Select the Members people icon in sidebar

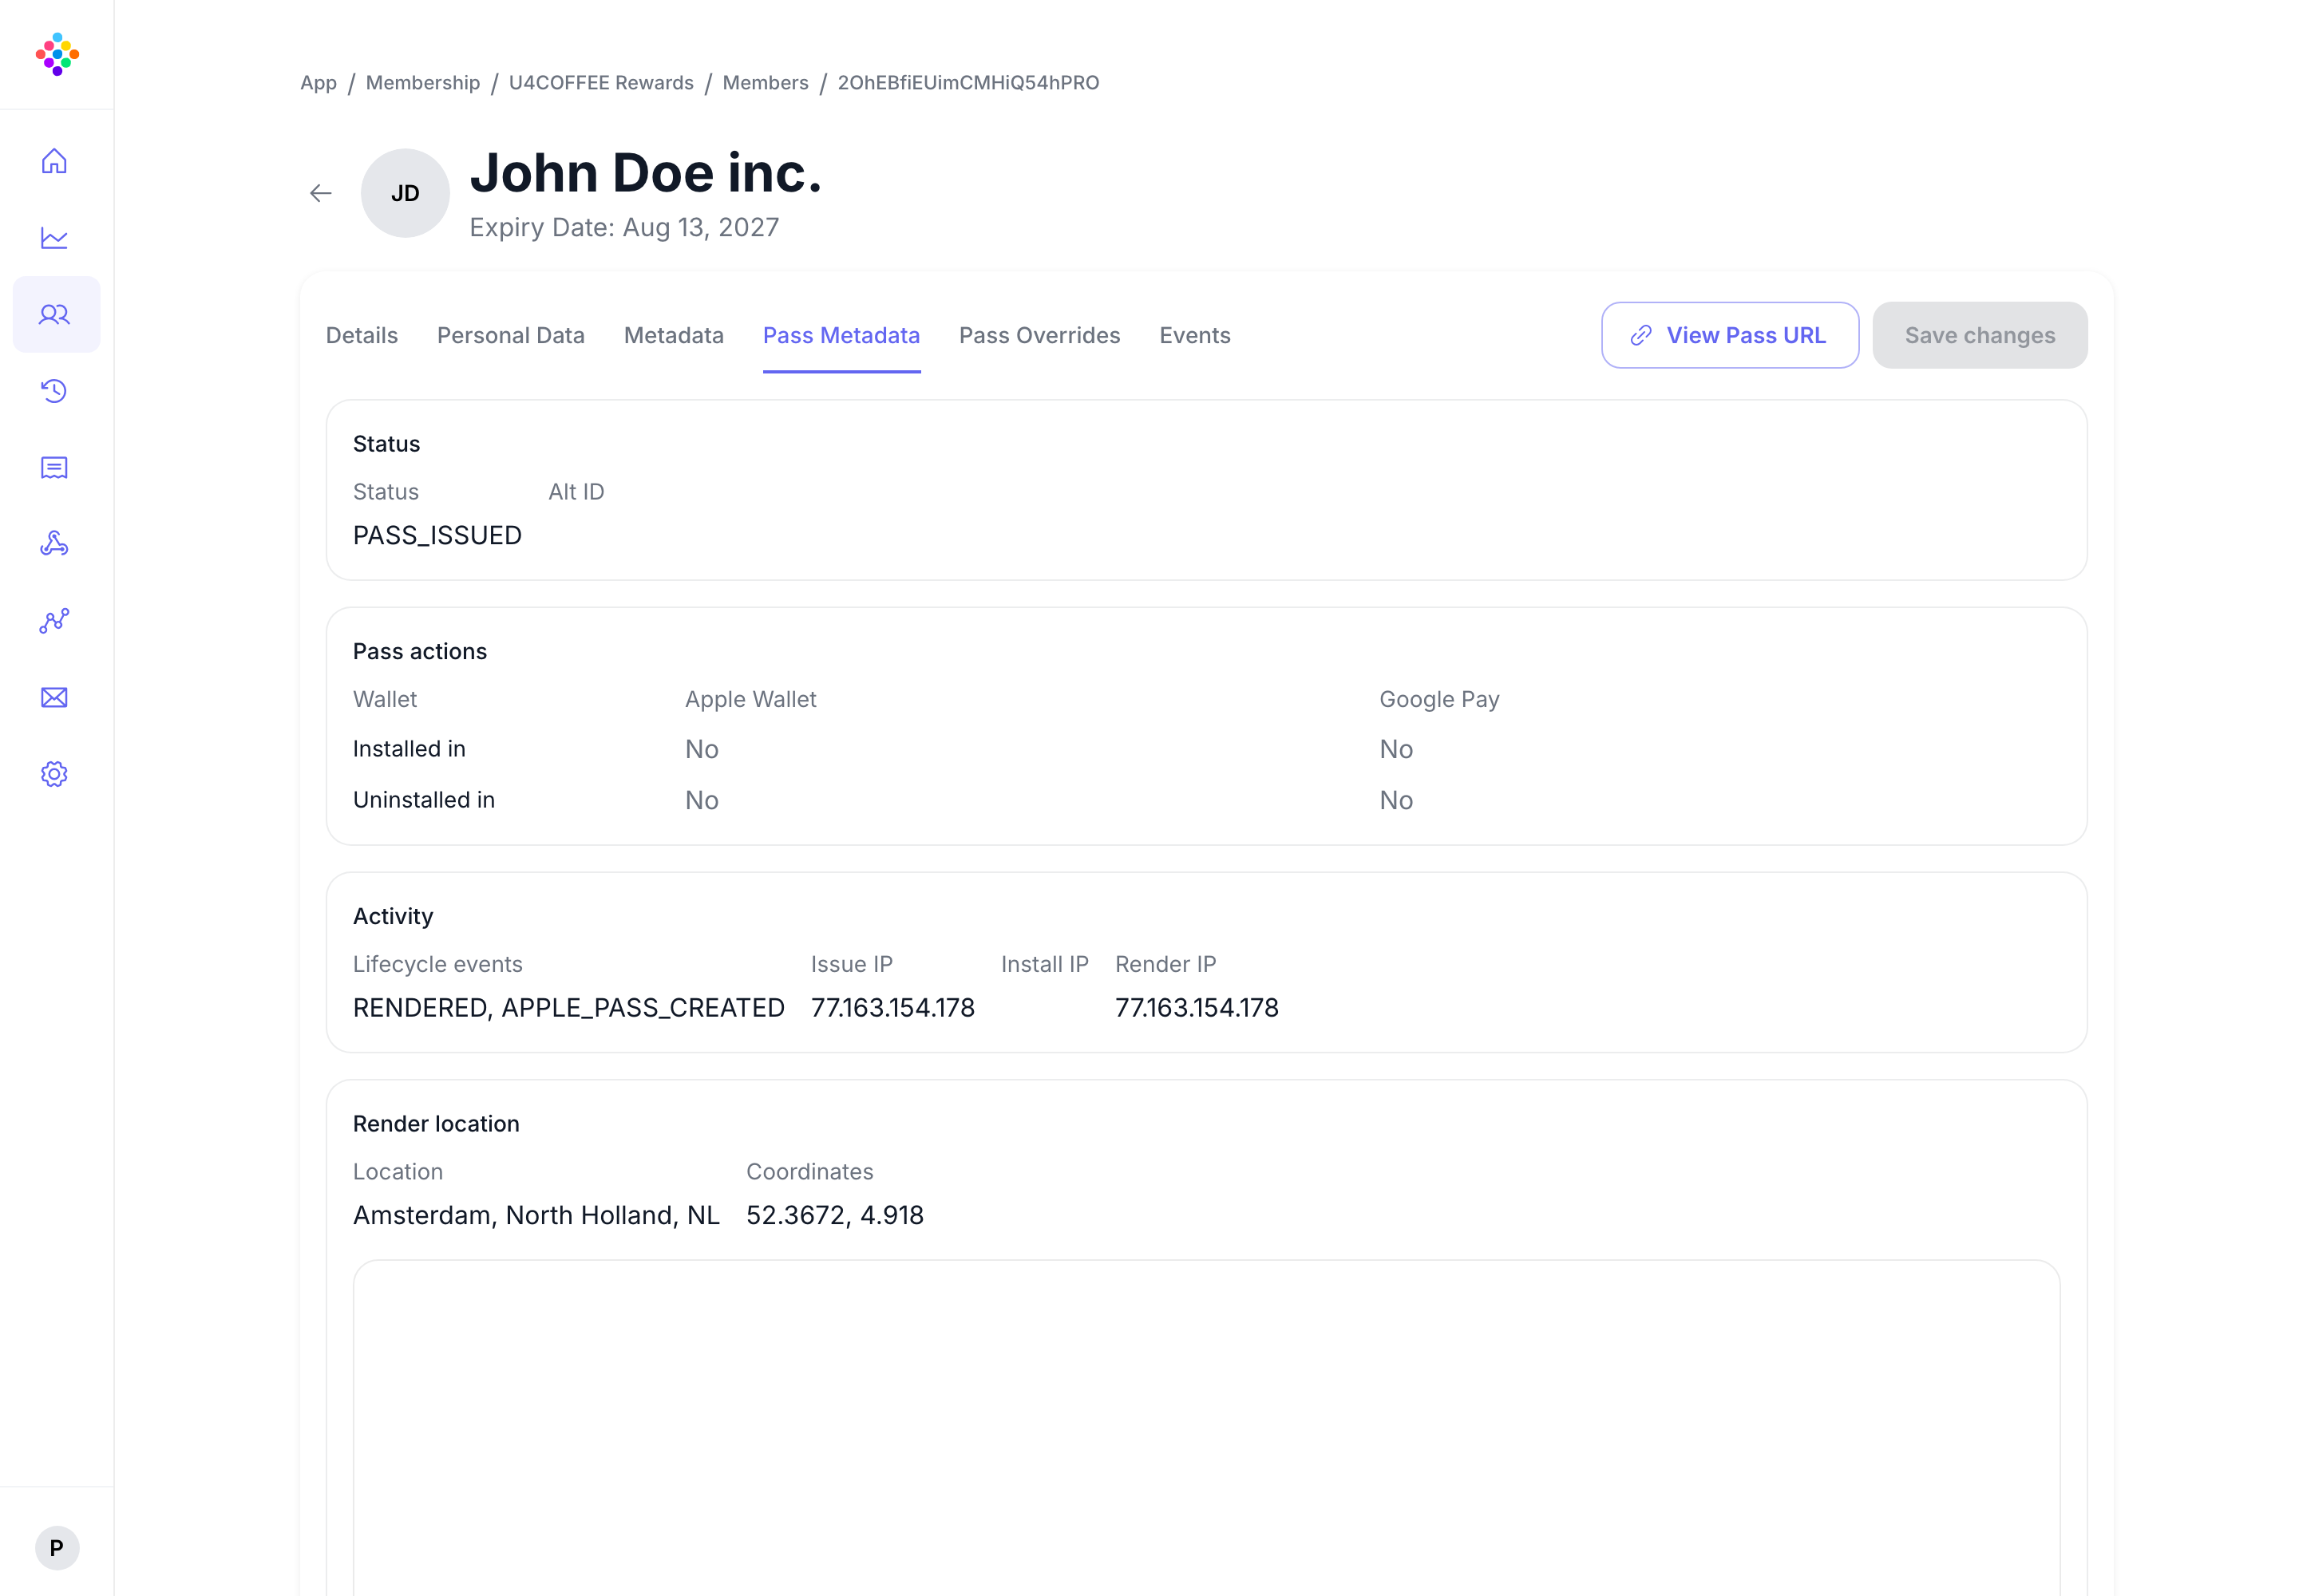(x=54, y=314)
